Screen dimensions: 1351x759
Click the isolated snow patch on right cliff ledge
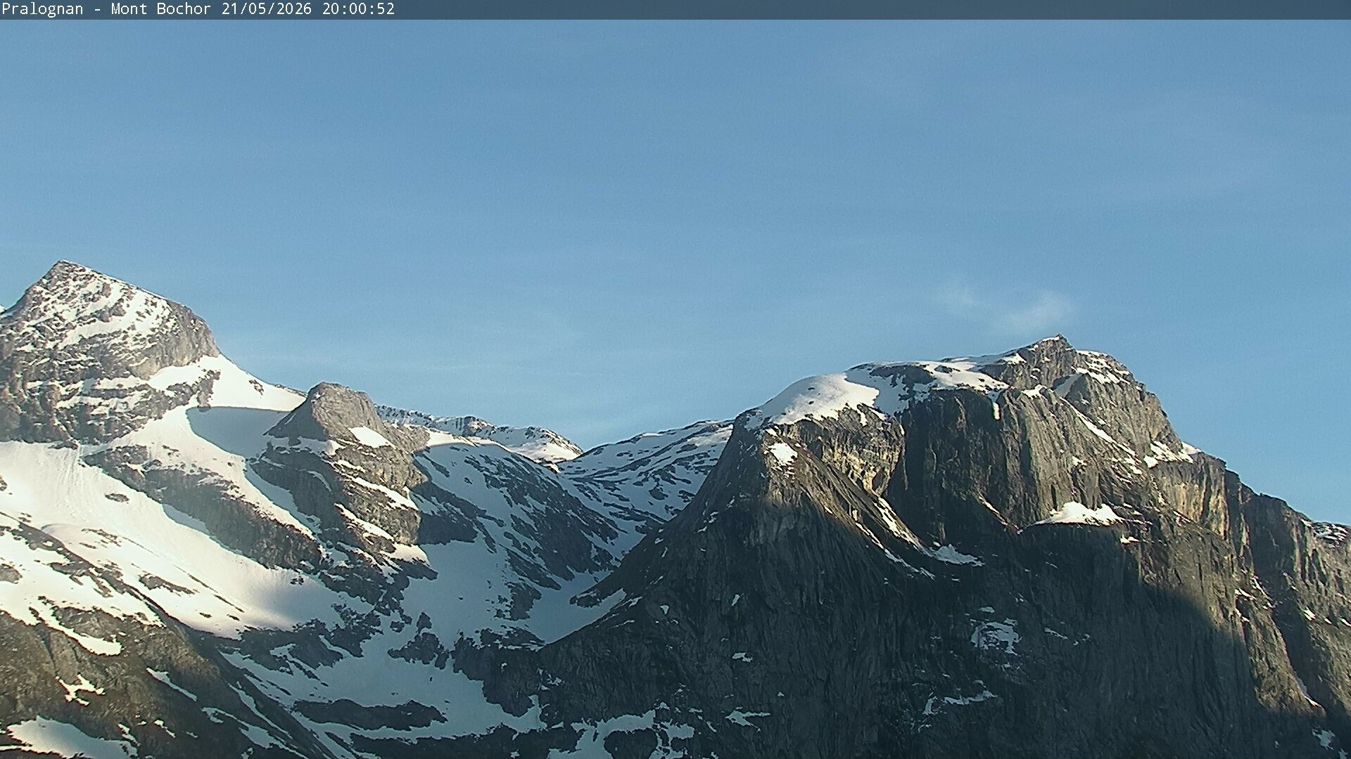(x=1080, y=514)
